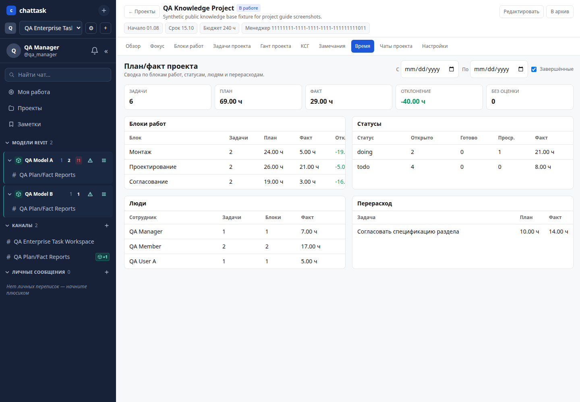Image resolution: width=580 pixels, height=402 pixels.
Task: Add a channel with the Каналы plus
Action: pyautogui.click(x=107, y=226)
